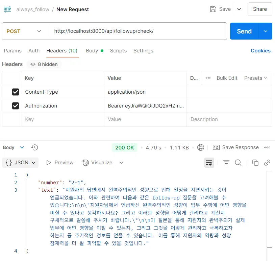275x261 pixels.
Task: Open the Scripts tab
Action: coord(118,51)
